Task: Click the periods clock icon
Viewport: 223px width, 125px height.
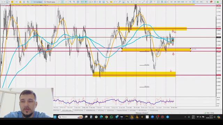Action: 95,2
